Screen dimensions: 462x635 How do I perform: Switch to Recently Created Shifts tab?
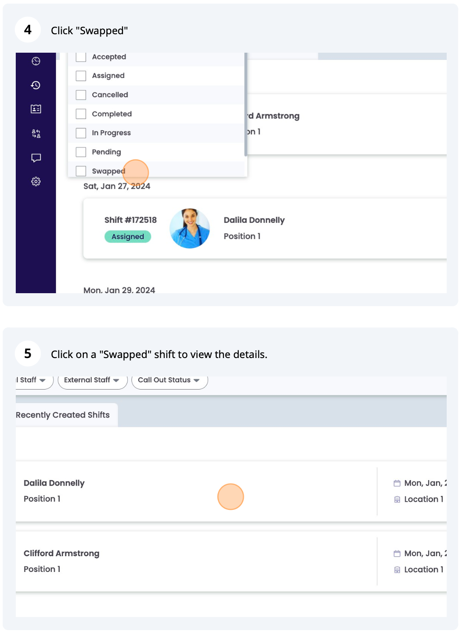63,415
